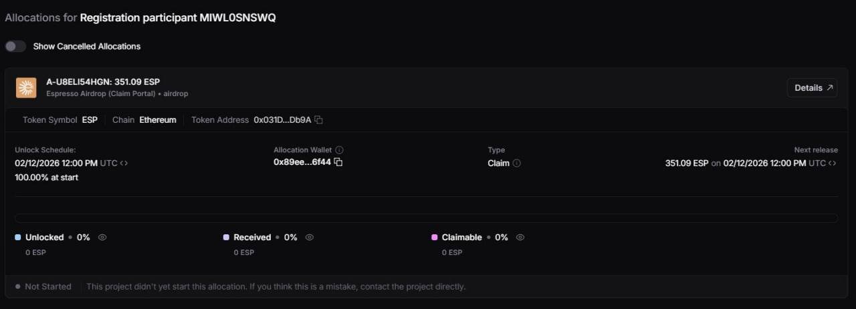The image size is (856, 309).
Task: Click the pink Claimable legend square
Action: click(435, 237)
